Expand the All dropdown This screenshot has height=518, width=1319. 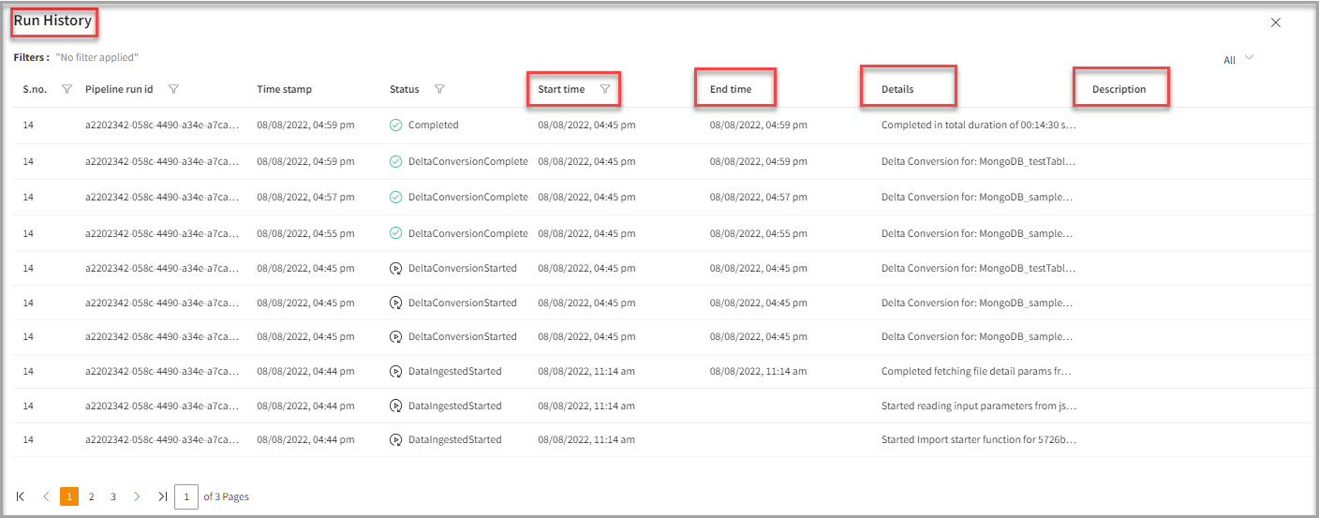point(1237,60)
